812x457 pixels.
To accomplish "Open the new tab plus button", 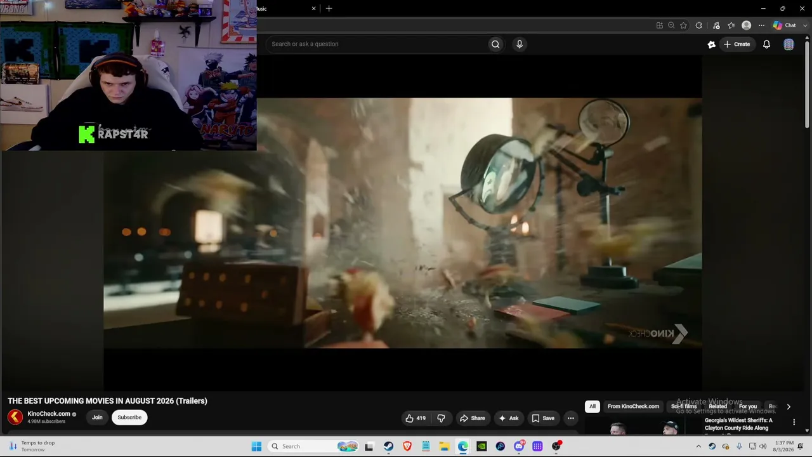I will [329, 8].
